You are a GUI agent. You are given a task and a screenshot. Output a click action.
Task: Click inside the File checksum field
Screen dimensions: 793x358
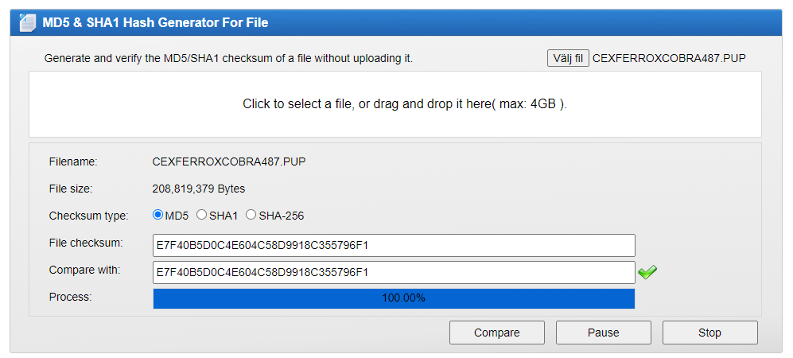[x=394, y=246]
